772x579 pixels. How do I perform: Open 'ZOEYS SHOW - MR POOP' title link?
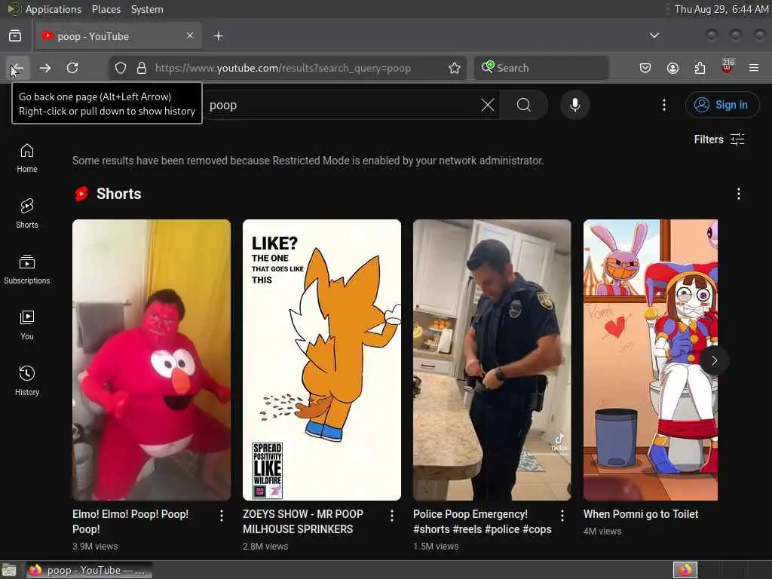tap(303, 522)
